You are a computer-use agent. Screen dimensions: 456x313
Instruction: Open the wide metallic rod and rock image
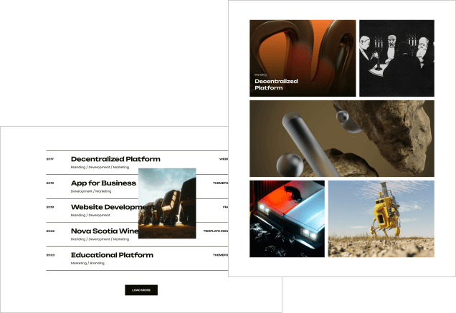341,138
